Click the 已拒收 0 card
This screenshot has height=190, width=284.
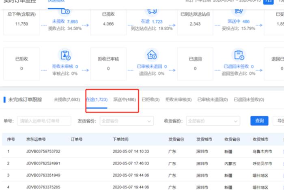(x=22, y=64)
